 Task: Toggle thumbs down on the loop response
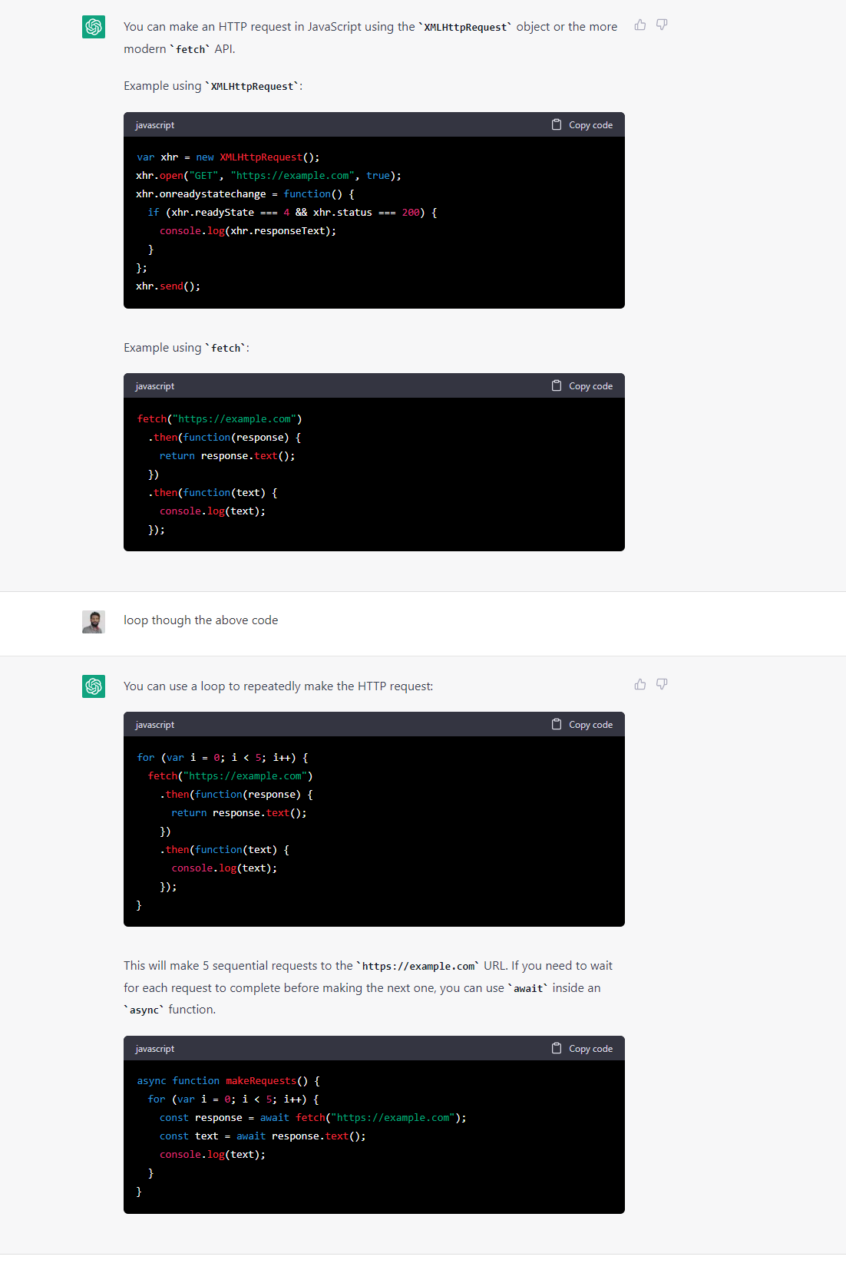tap(662, 684)
